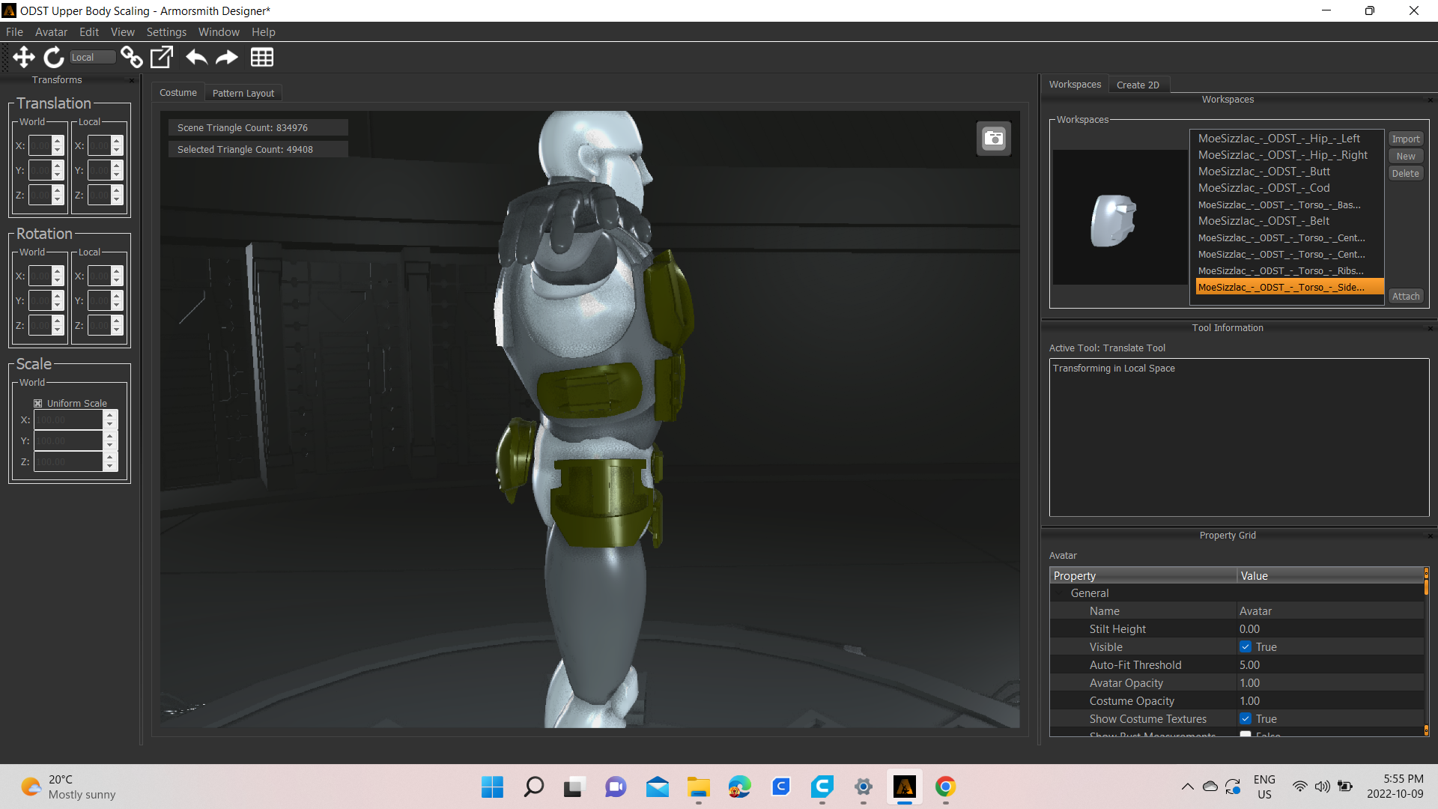Image resolution: width=1438 pixels, height=809 pixels.
Task: Decrease Local Rotation X stepper
Action: click(x=117, y=280)
